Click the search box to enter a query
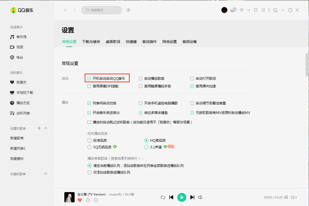Image resolution: width=309 pixels, height=206 pixels. 102,10
